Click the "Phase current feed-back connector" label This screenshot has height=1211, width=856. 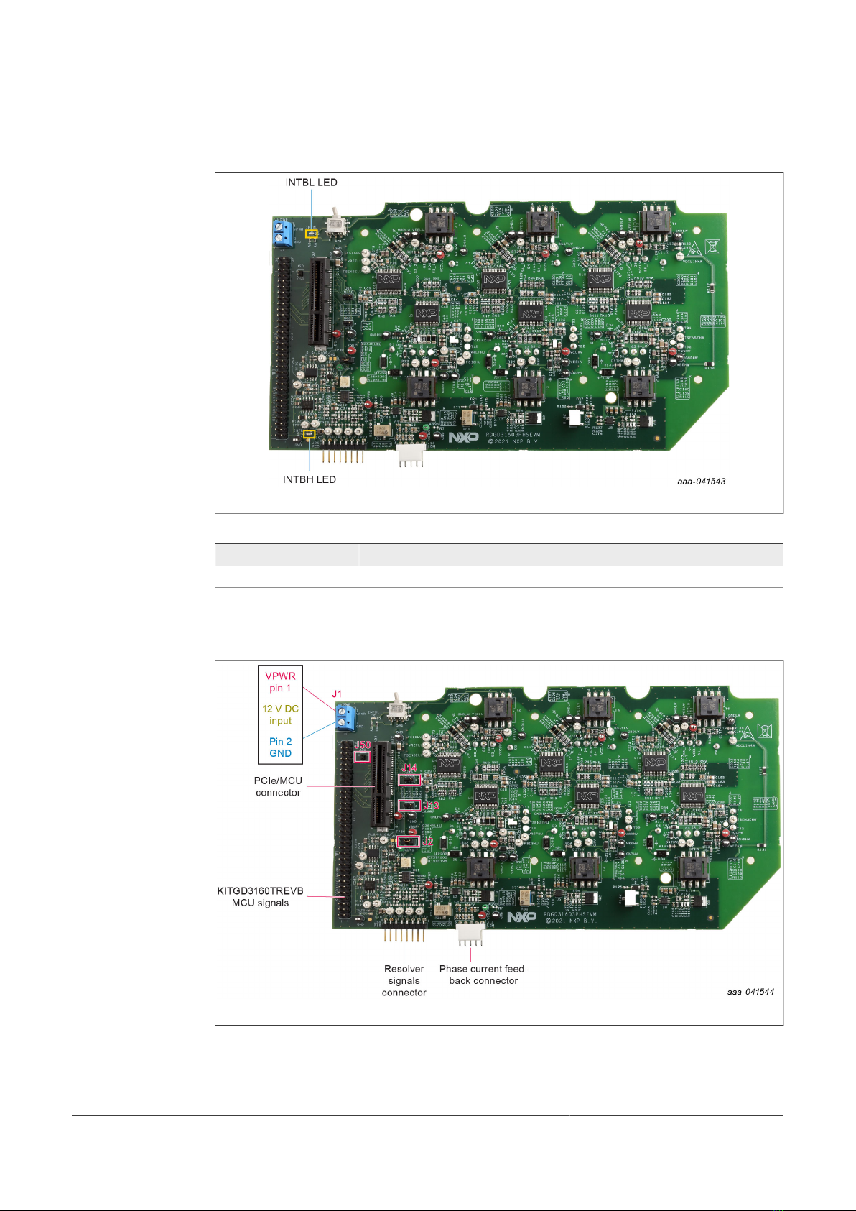coord(483,975)
